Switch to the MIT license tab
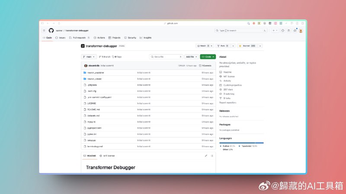This screenshot has width=346, height=194. tap(107, 156)
